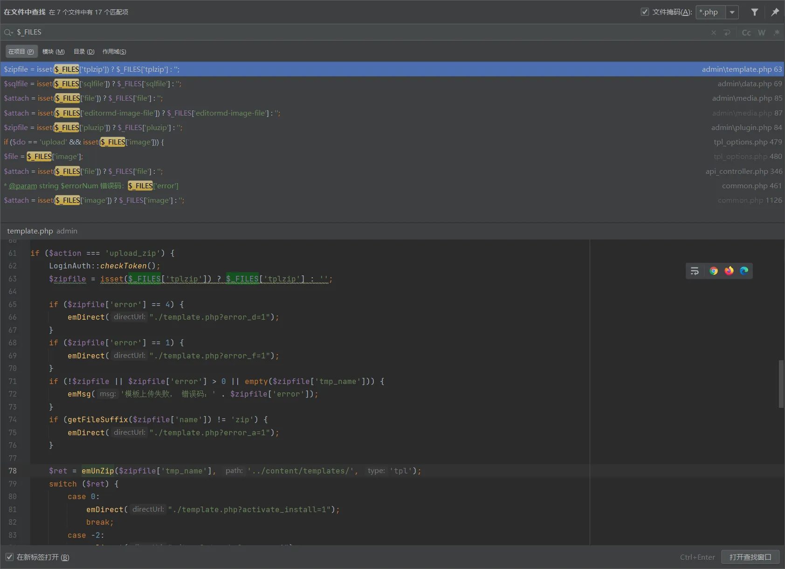Switch to the 模块 (Module) scope tab
The height and width of the screenshot is (569, 785).
[x=53, y=51]
